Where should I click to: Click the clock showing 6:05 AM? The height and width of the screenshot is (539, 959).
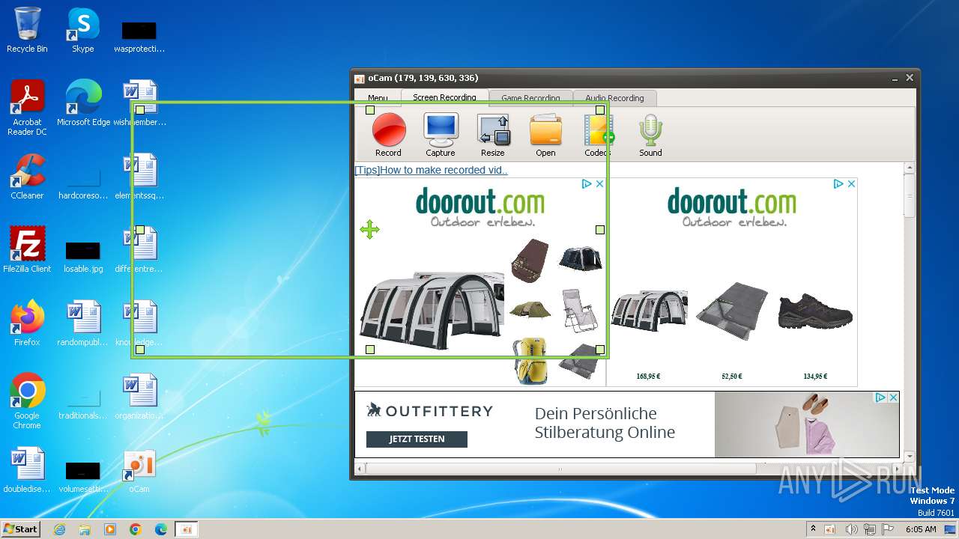pos(921,529)
